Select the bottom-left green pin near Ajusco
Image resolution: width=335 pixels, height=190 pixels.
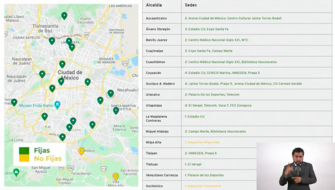(x=16, y=172)
